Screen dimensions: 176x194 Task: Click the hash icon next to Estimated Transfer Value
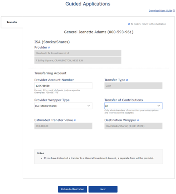coord(75,120)
